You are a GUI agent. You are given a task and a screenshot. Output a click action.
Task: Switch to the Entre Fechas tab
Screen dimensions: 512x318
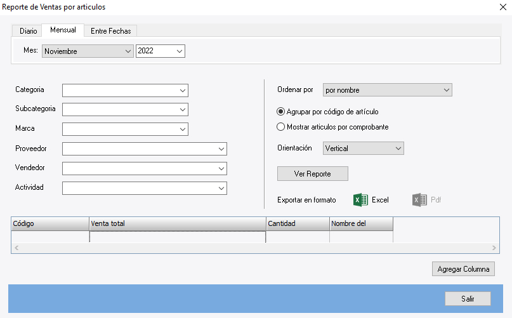pos(110,30)
